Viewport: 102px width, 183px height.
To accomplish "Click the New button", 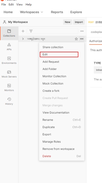I will [x=68, y=22].
